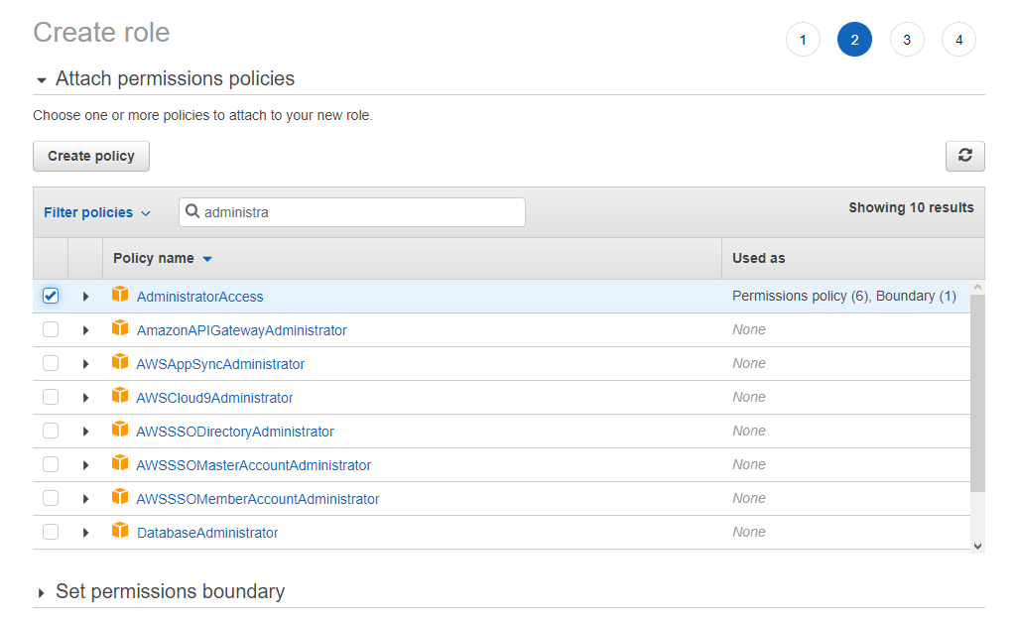
Task: Expand the AWSSSODirectoryAdministrator policy details
Action: [85, 432]
